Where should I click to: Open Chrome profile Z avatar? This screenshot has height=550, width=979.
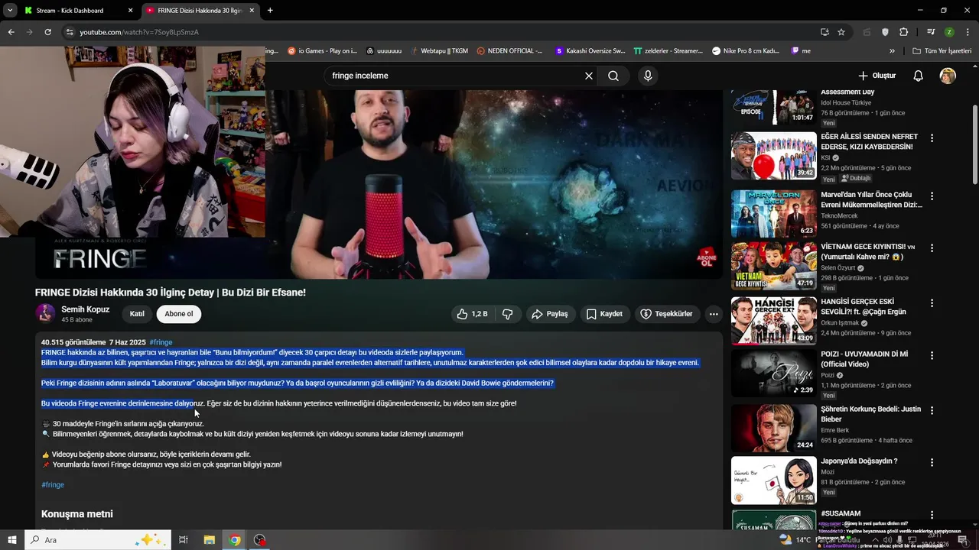[949, 32]
